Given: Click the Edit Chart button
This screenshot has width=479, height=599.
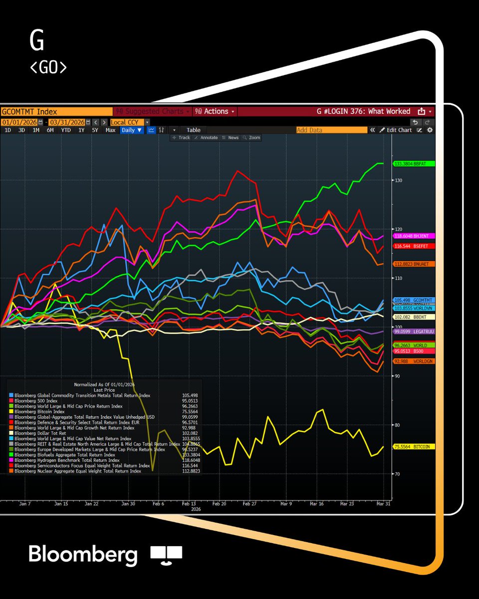Looking at the screenshot, I should coord(395,130).
